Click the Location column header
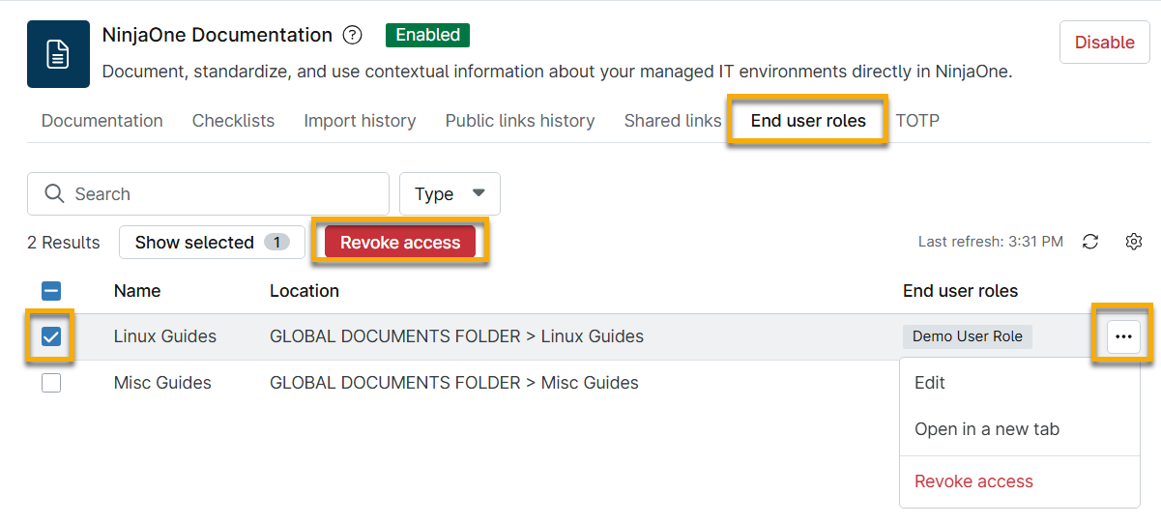Viewport: 1161px width, 524px height. [305, 291]
